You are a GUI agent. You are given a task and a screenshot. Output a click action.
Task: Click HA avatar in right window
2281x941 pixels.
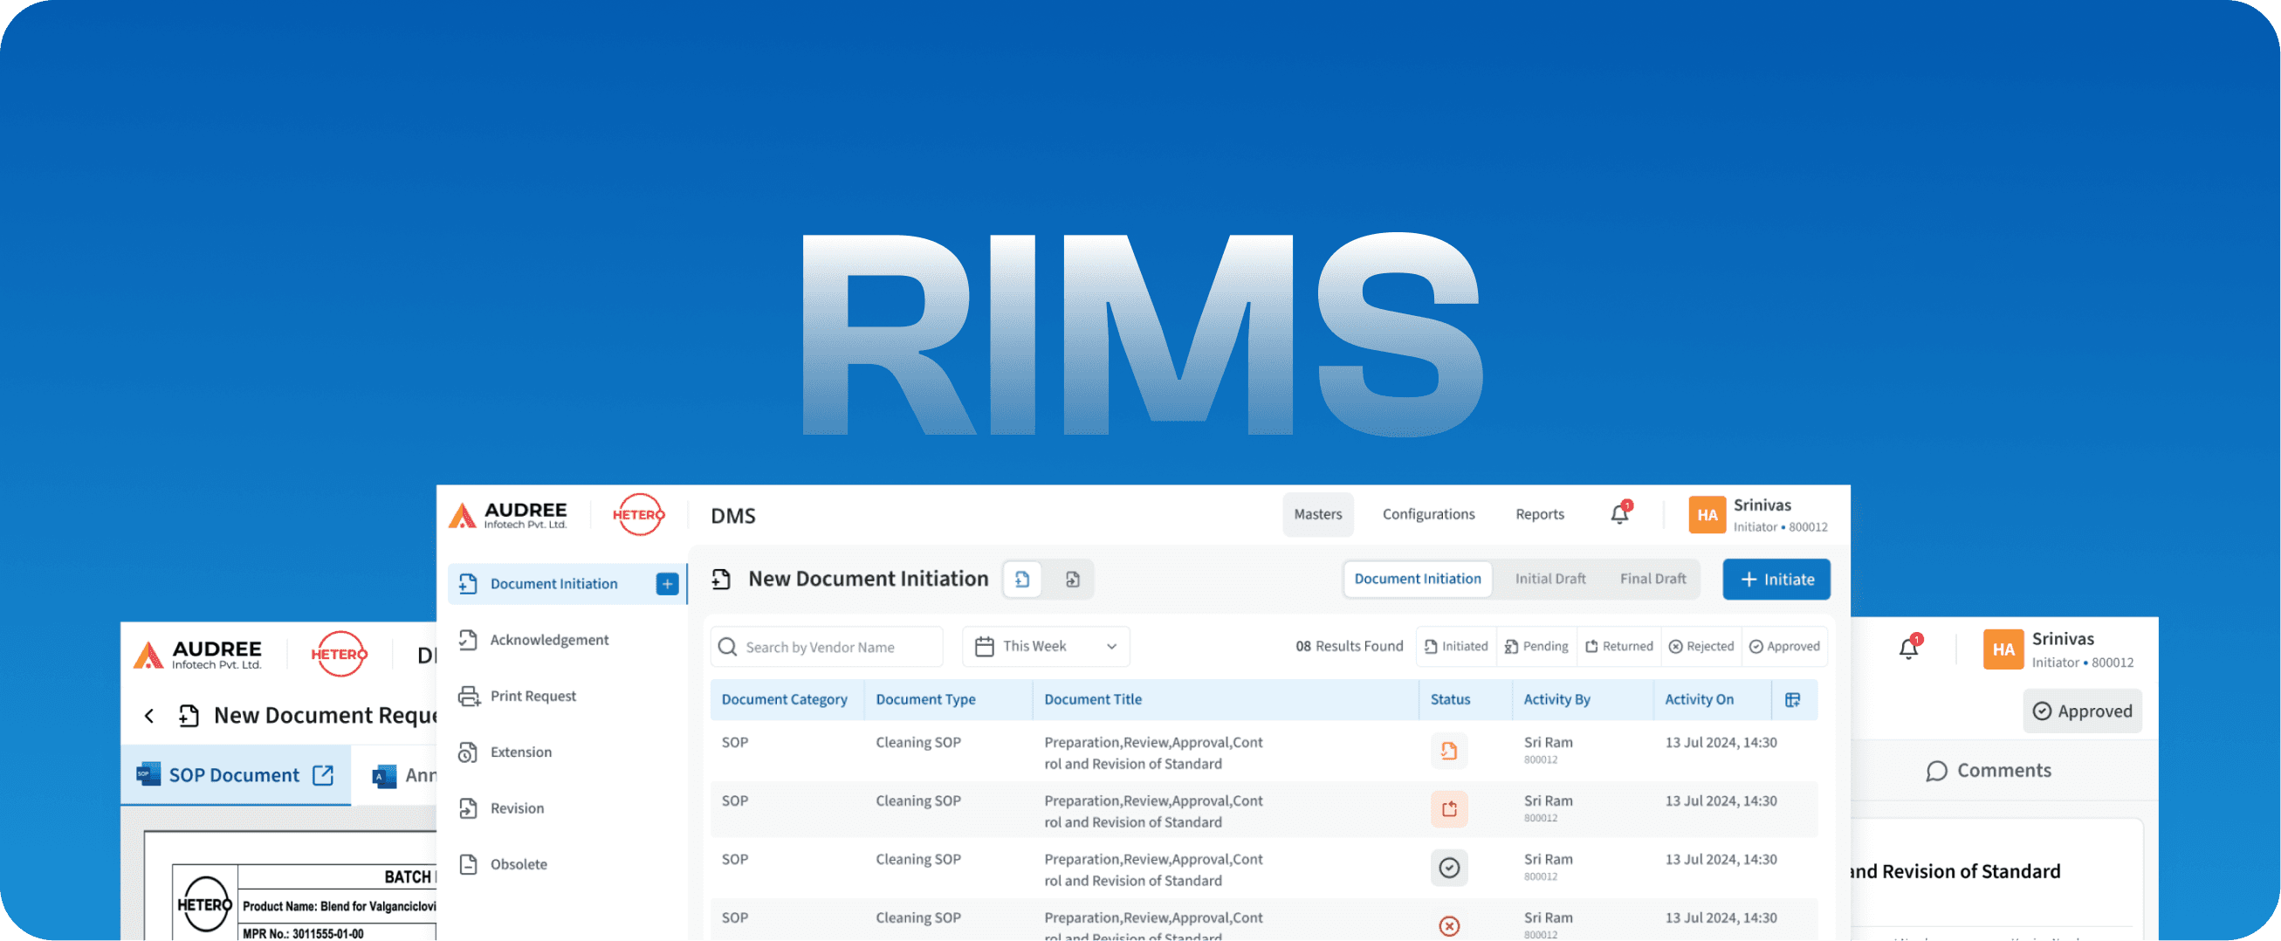pyautogui.click(x=2003, y=650)
